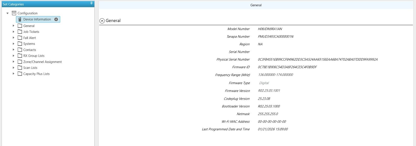This screenshot has width=416, height=146.
Task: Click the Job Tickets folder icon
Action: (x=20, y=32)
